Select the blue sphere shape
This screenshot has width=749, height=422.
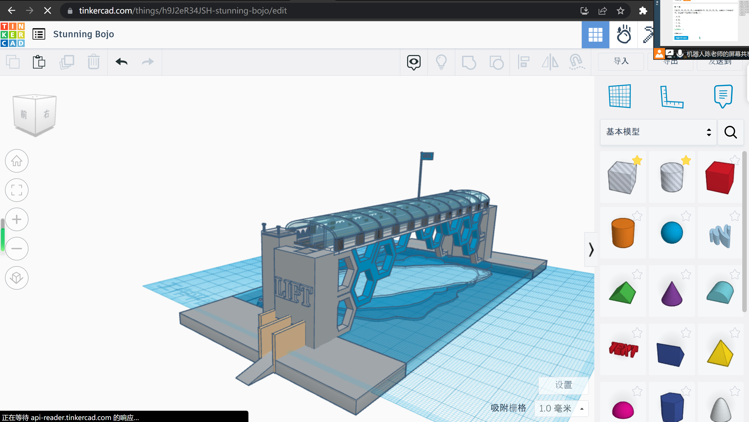coord(672,233)
